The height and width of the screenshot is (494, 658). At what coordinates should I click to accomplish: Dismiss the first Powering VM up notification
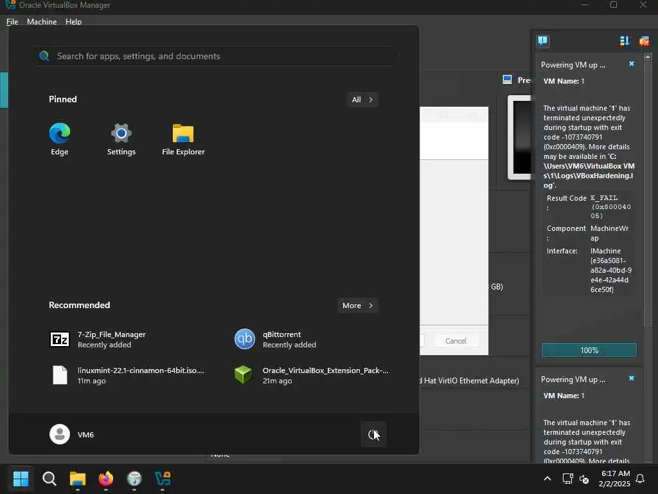pyautogui.click(x=632, y=64)
